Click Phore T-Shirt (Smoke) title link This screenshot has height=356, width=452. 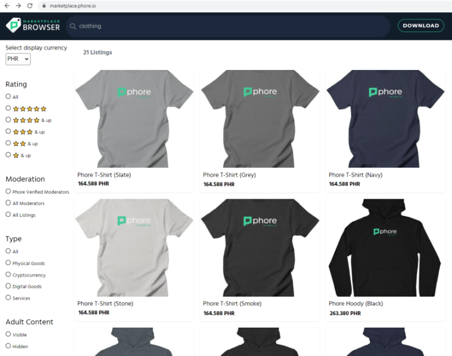point(232,303)
